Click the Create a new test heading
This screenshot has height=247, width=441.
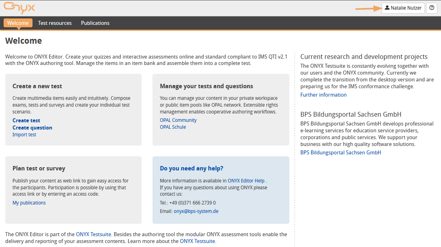37,86
